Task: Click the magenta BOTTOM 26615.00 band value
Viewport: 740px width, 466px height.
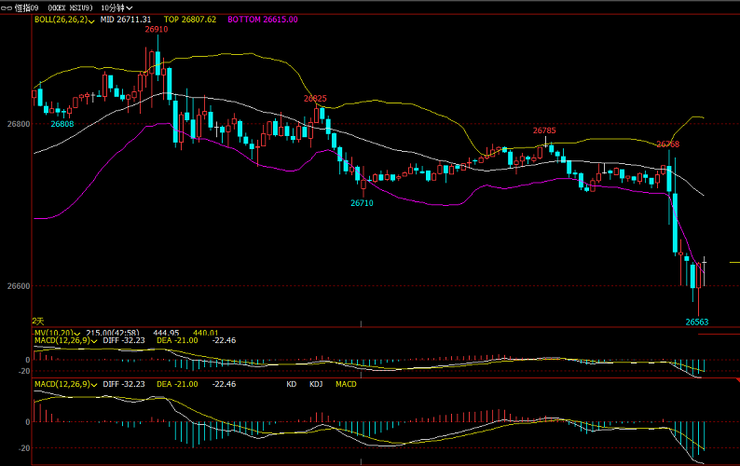Action: click(263, 20)
